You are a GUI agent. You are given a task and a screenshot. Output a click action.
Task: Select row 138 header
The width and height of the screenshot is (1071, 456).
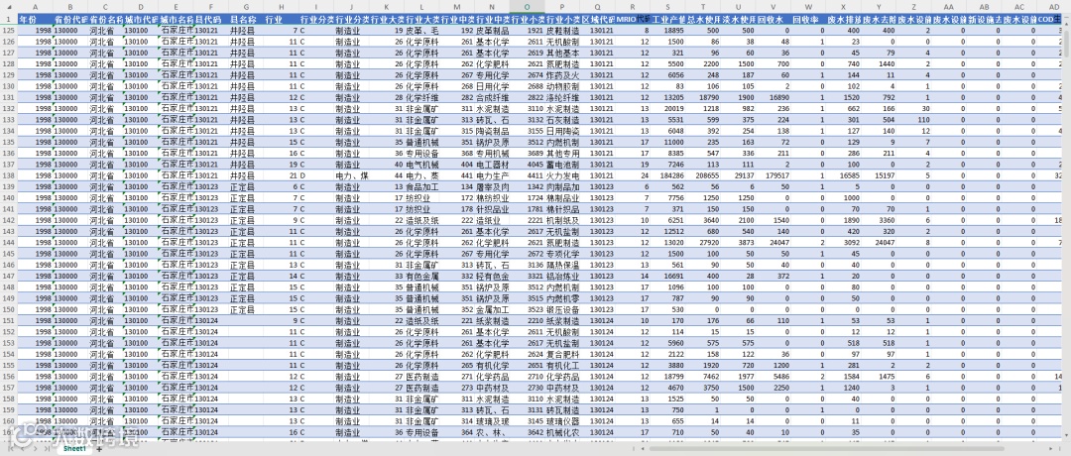tap(8, 175)
